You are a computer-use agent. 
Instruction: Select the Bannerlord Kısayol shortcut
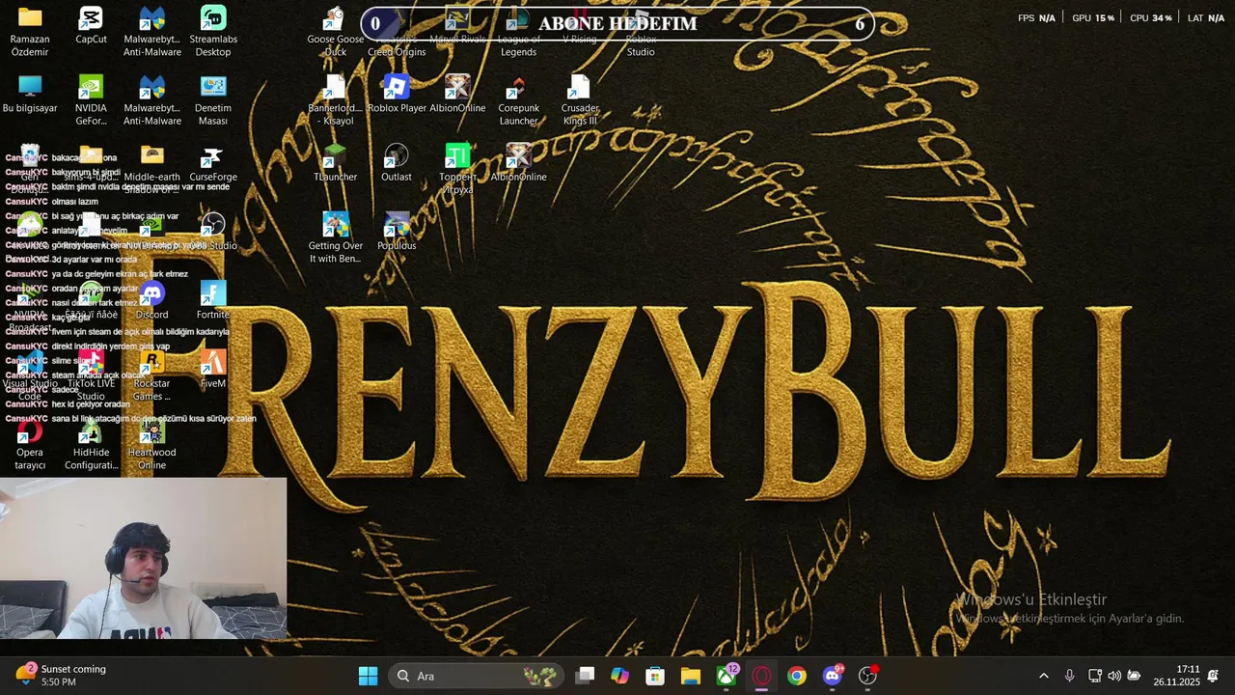tap(335, 100)
